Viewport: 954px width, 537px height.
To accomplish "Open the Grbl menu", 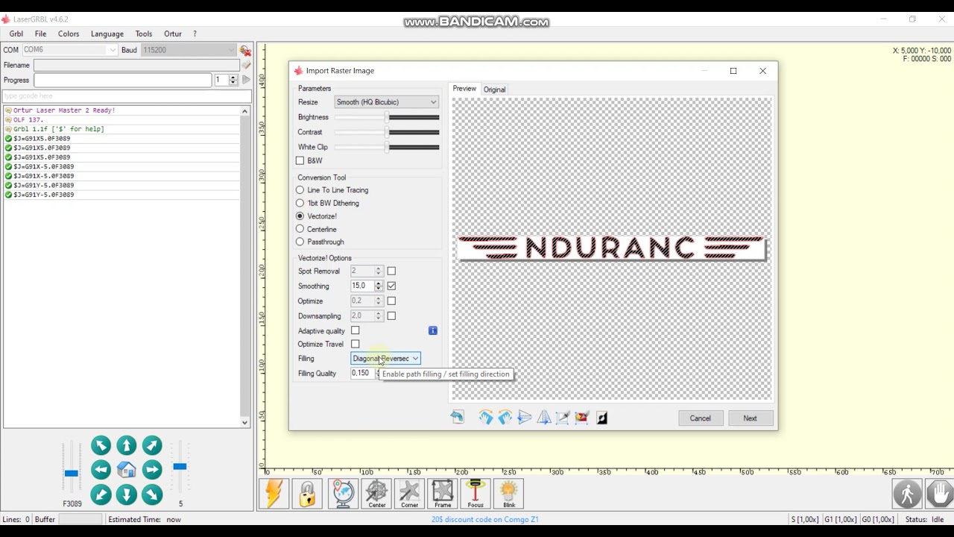I will pos(16,34).
